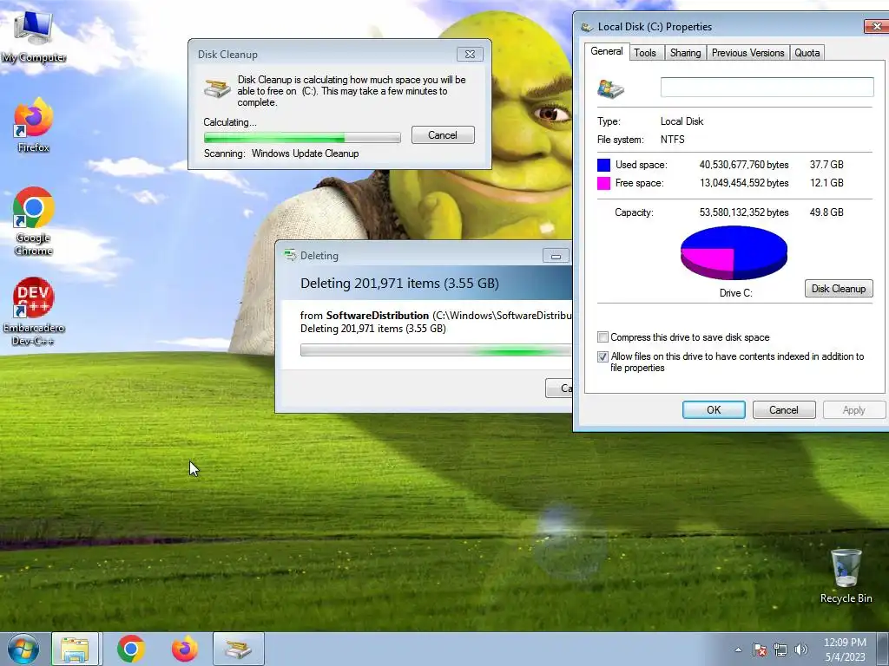Open the Sharing tab

(x=686, y=53)
